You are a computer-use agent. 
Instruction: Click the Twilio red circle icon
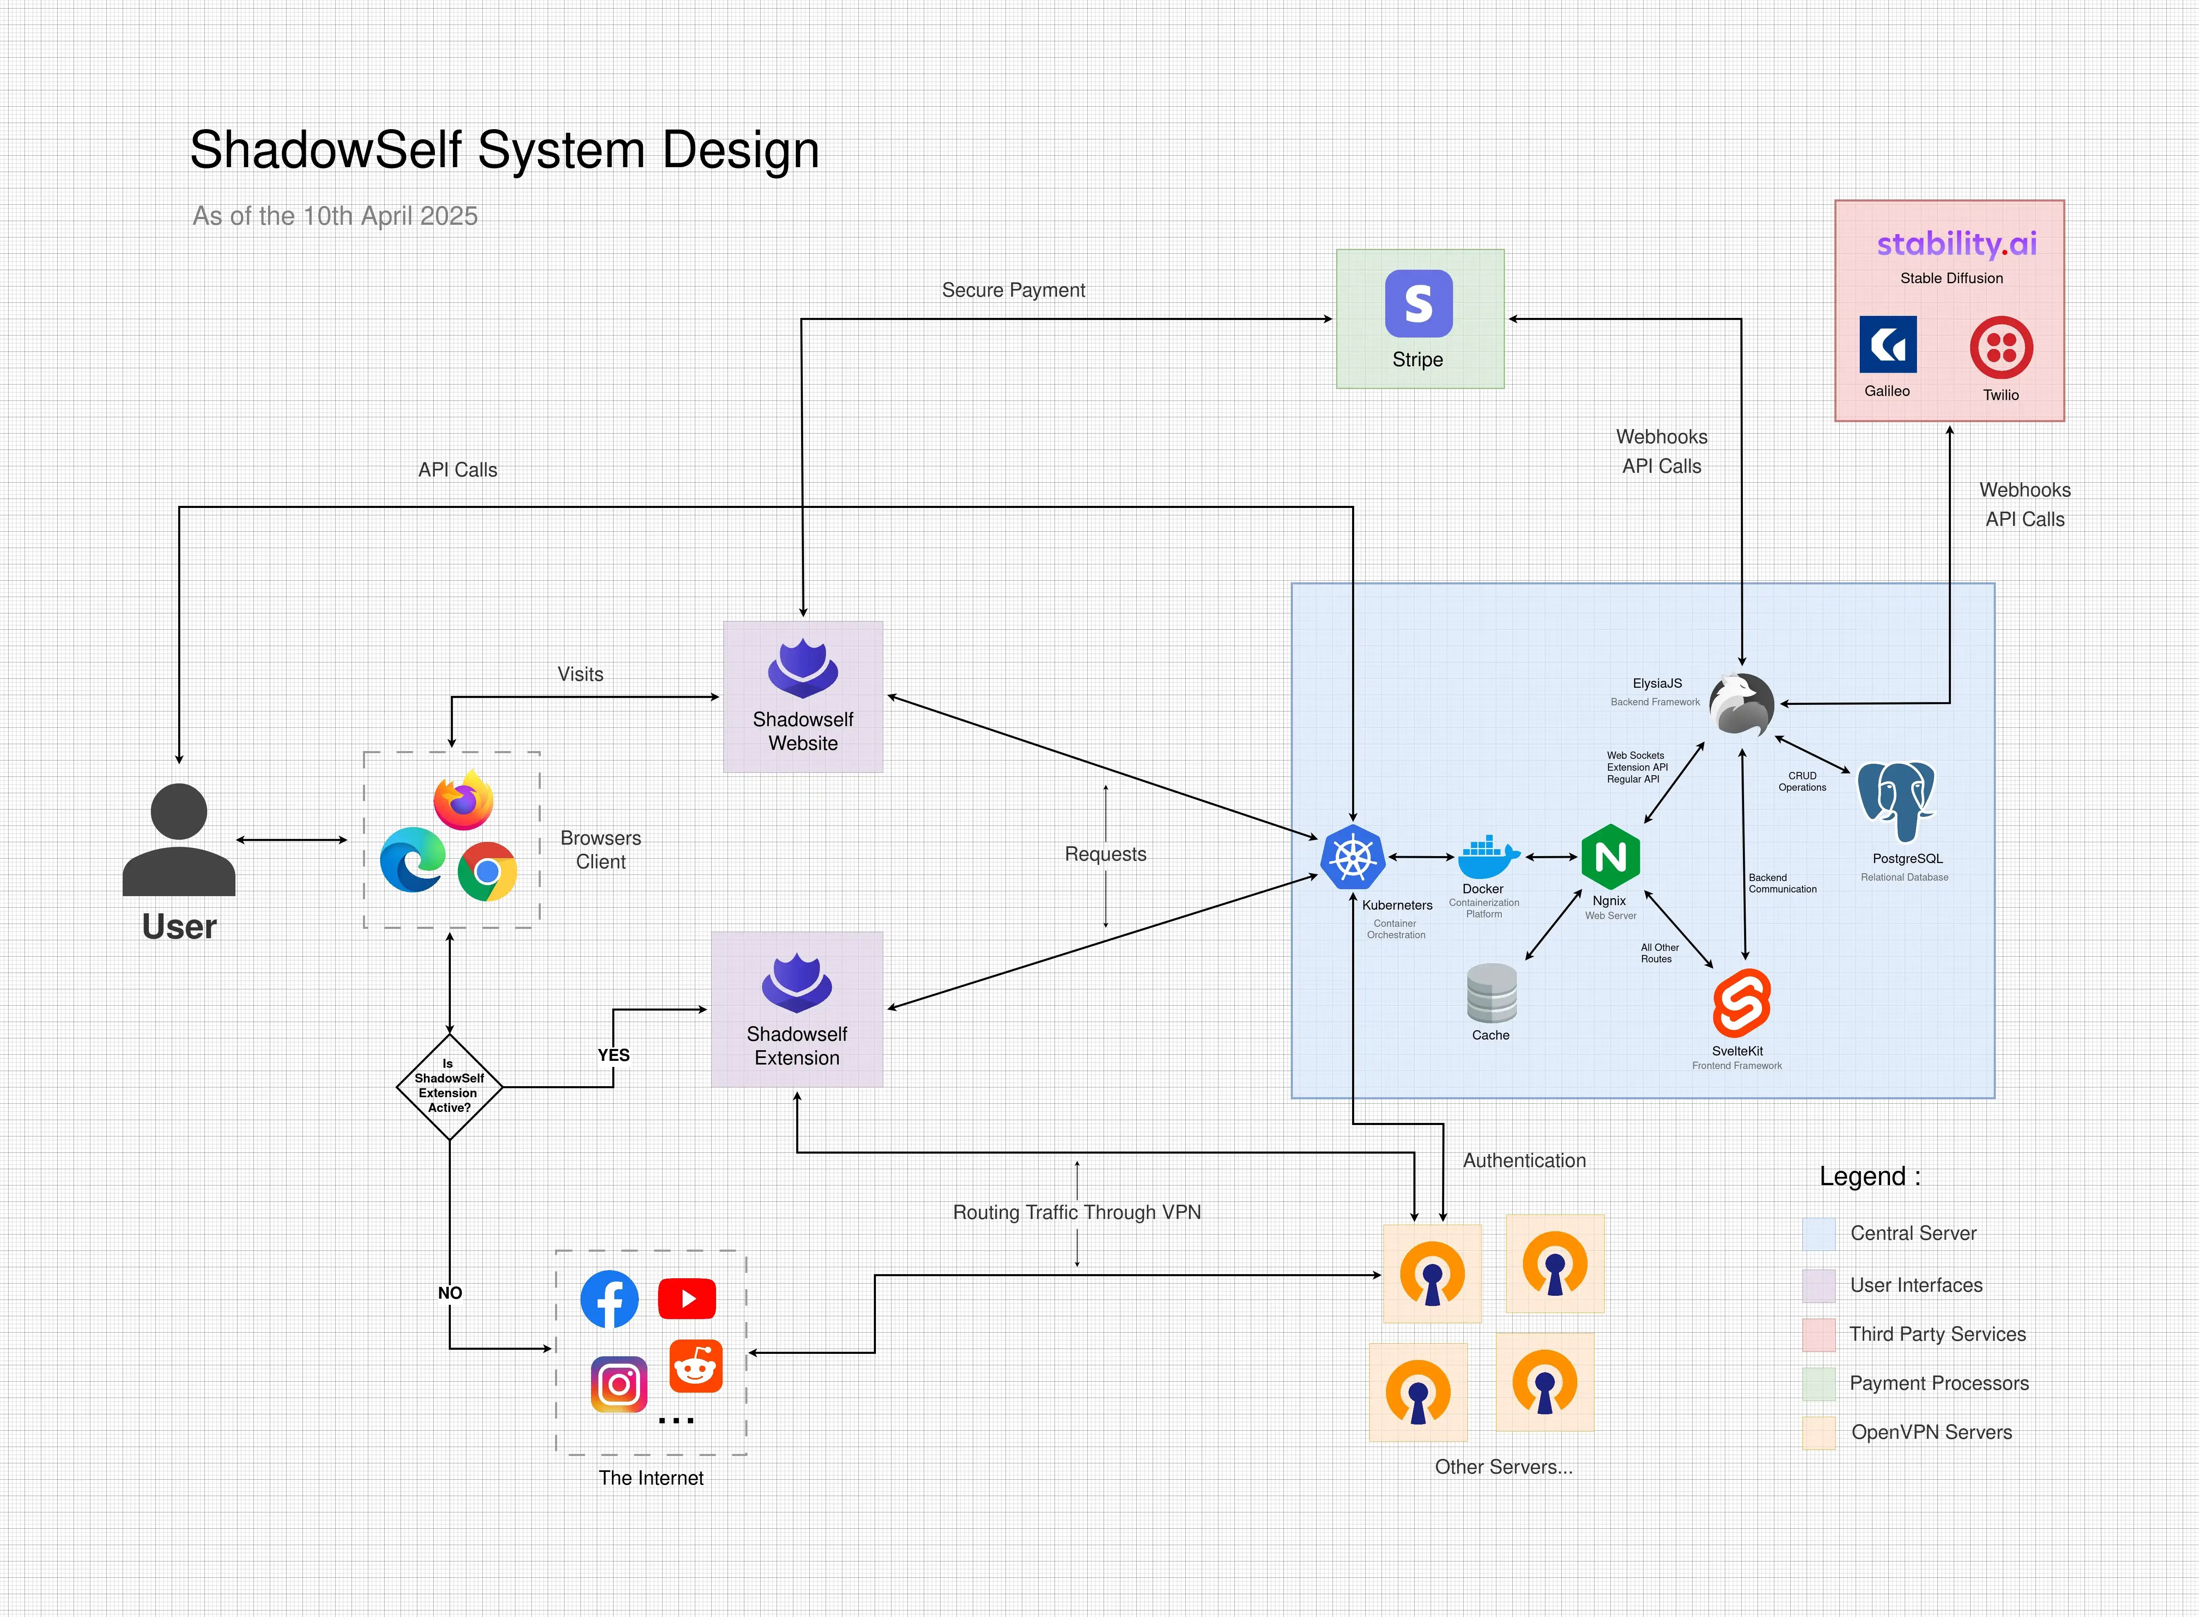(x=2000, y=347)
